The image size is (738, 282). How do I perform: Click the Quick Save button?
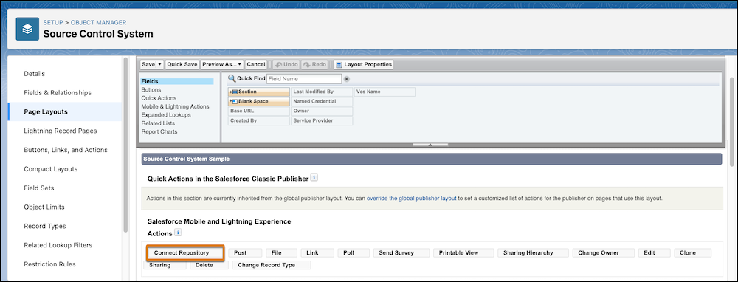tap(182, 64)
